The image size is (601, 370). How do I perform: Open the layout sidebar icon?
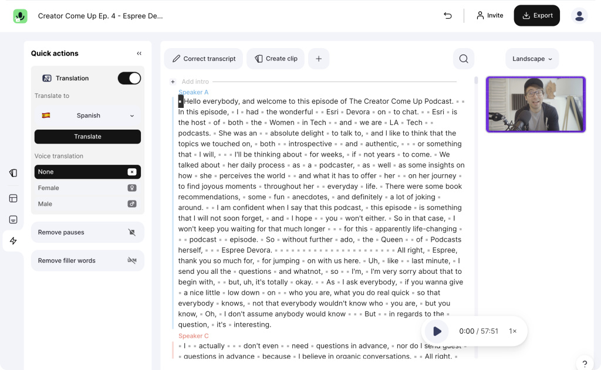(x=13, y=198)
